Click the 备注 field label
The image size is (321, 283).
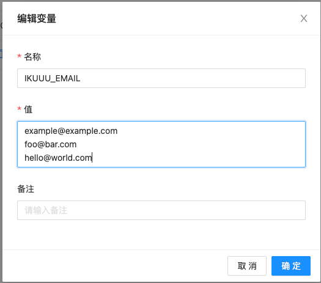click(x=26, y=189)
